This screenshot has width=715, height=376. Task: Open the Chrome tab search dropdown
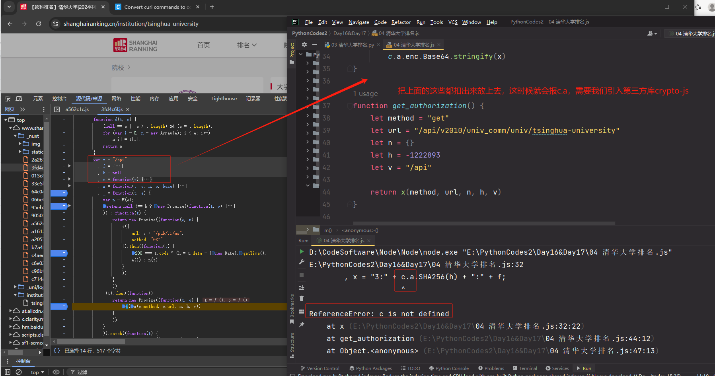click(x=9, y=7)
